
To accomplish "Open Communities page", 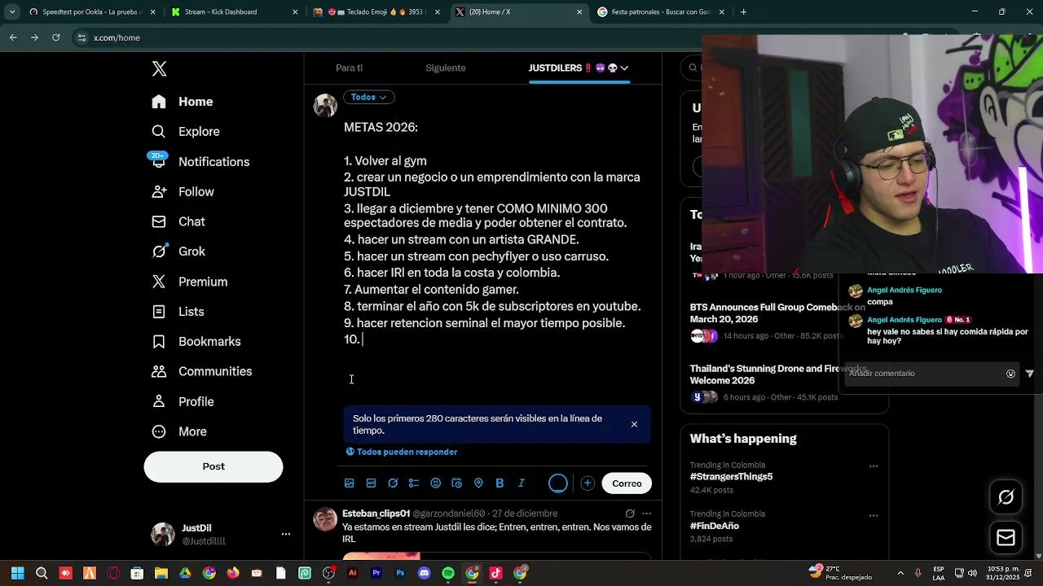I will 202,371.
